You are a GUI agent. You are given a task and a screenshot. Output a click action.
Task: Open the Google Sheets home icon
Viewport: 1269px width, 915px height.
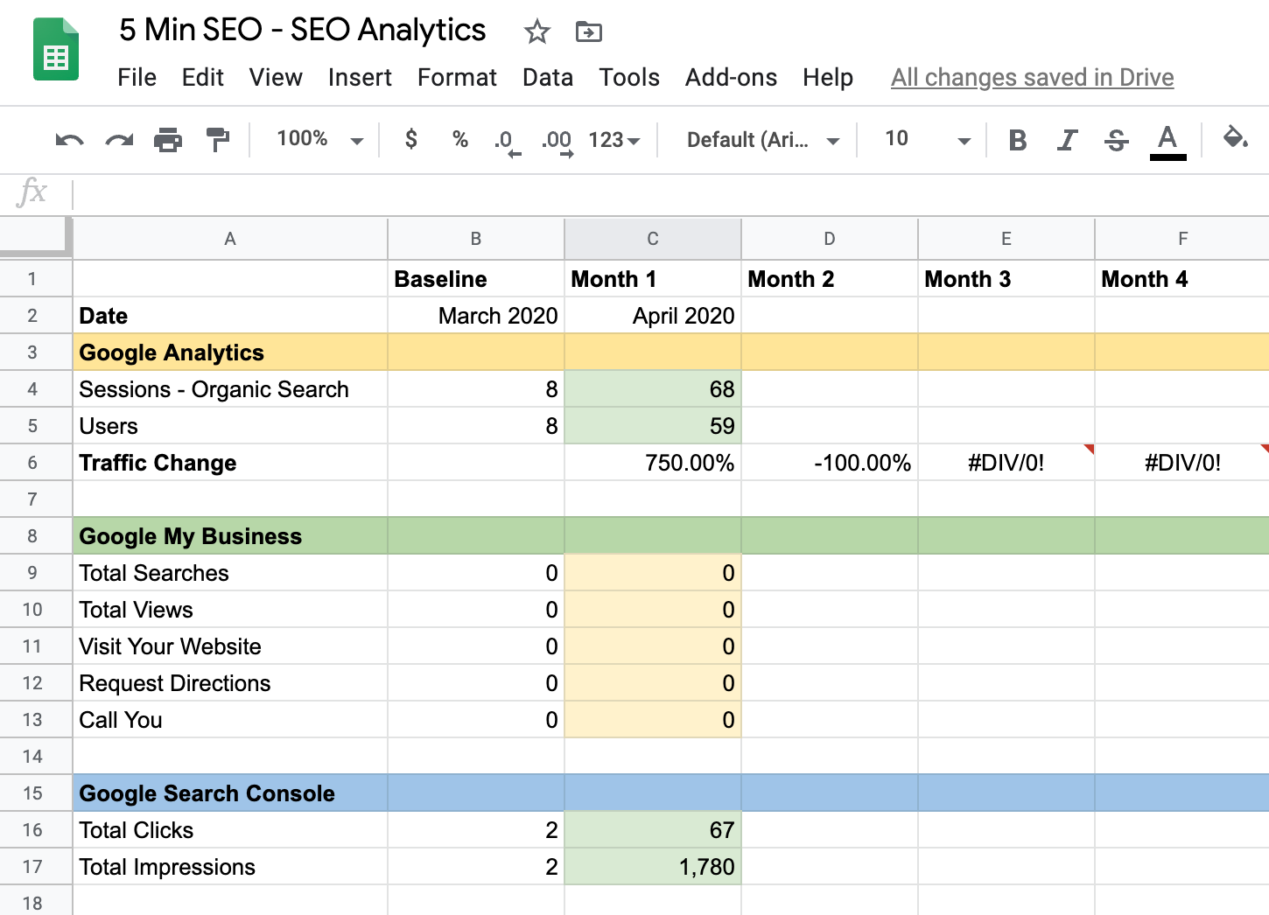click(x=56, y=51)
